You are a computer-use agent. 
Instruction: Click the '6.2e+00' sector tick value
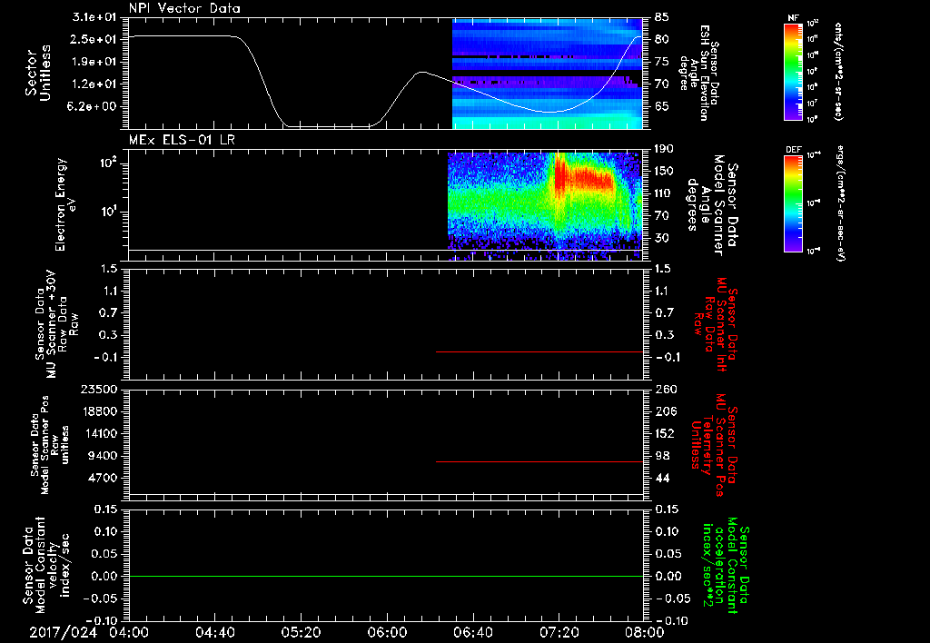tap(94, 107)
